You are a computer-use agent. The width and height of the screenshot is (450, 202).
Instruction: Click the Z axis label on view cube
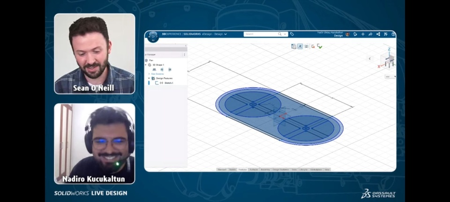pos(389,49)
